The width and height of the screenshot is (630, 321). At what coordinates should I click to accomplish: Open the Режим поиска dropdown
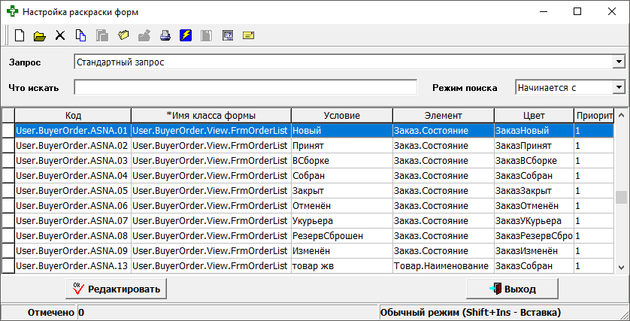619,88
